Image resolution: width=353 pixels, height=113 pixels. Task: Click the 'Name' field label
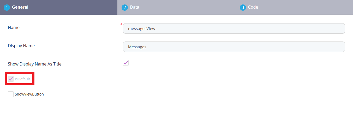pos(14,27)
